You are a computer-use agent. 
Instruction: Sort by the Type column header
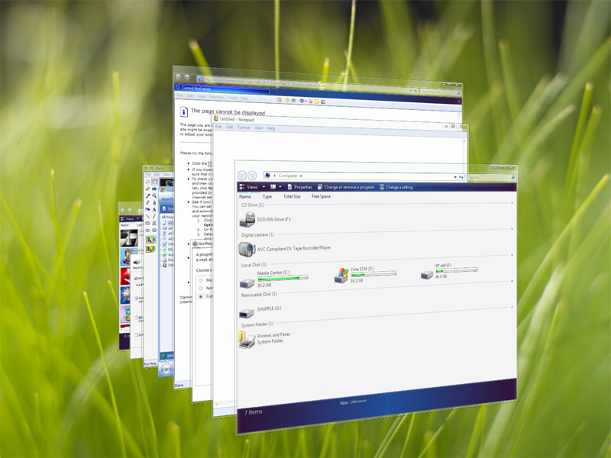(267, 197)
